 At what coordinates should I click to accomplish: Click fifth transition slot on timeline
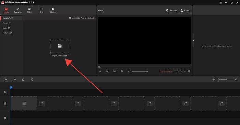(185, 103)
